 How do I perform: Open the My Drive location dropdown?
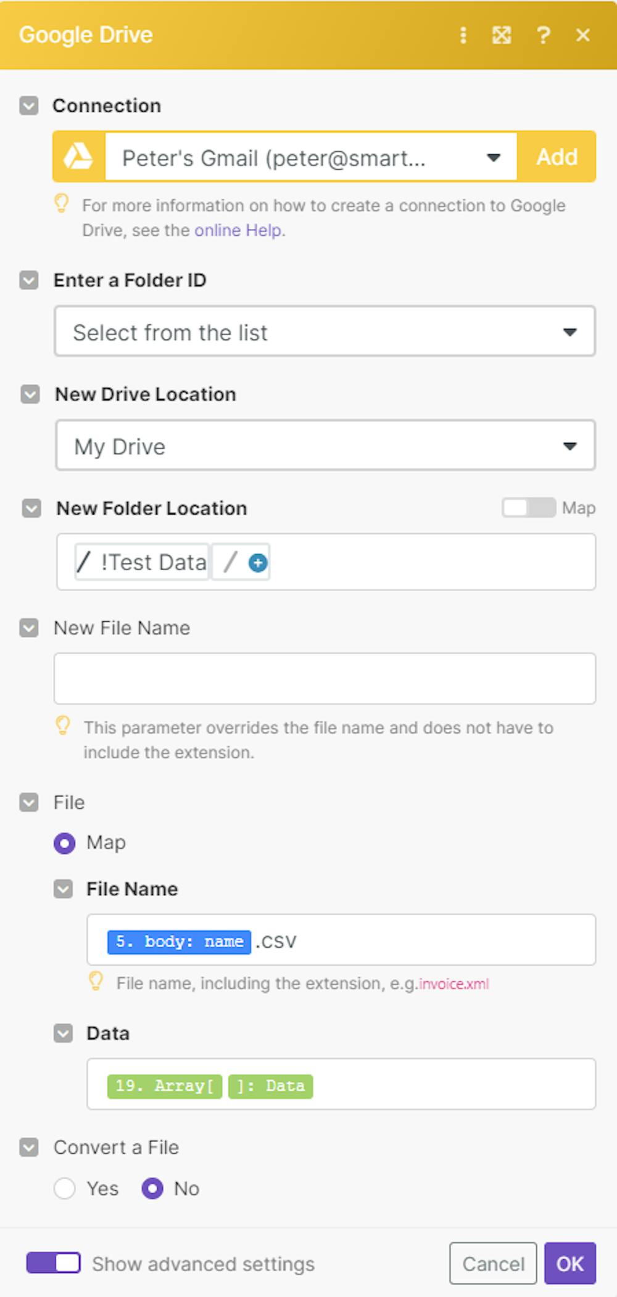pos(325,445)
